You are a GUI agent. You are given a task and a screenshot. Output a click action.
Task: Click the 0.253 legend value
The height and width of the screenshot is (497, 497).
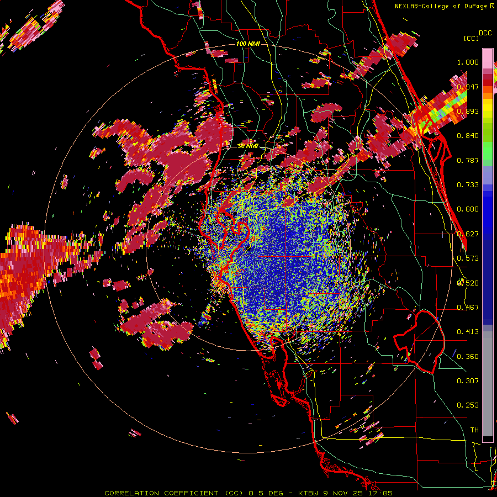[468, 405]
